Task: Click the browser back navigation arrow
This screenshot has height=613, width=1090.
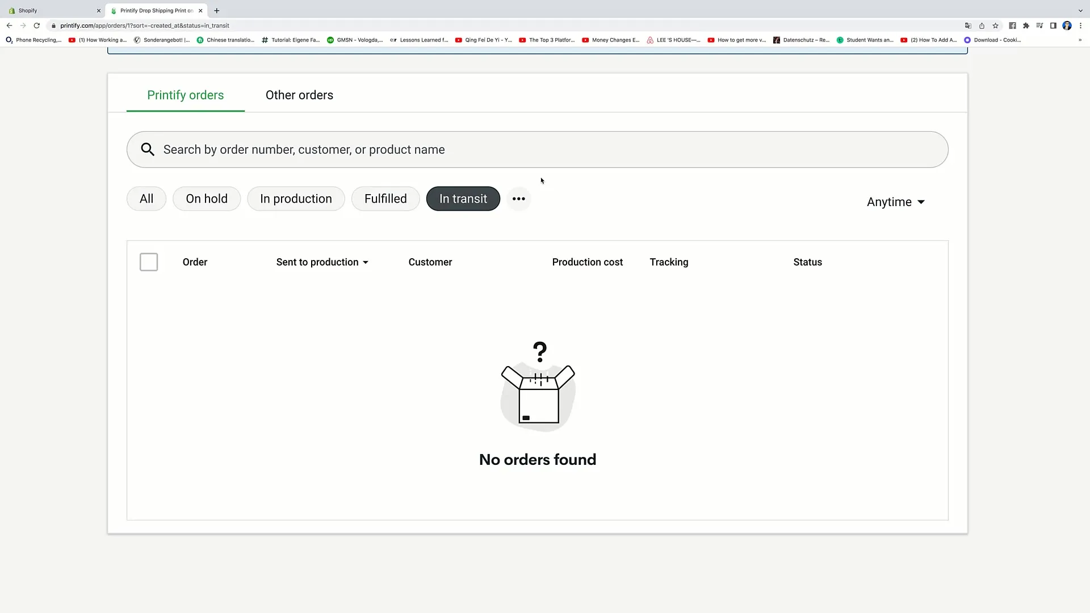Action: (9, 25)
